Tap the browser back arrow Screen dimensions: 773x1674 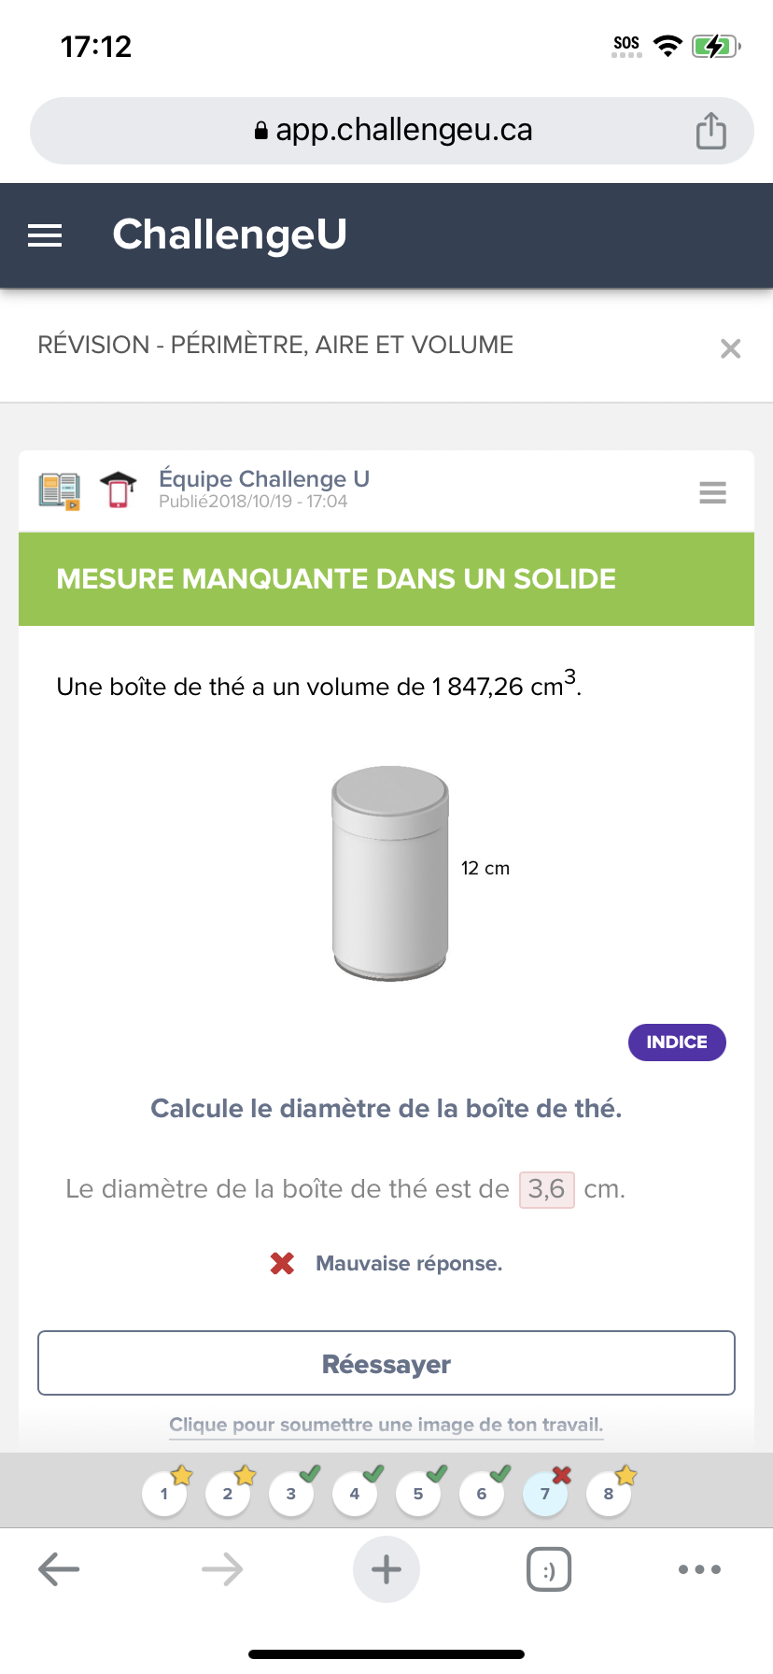(x=59, y=1569)
